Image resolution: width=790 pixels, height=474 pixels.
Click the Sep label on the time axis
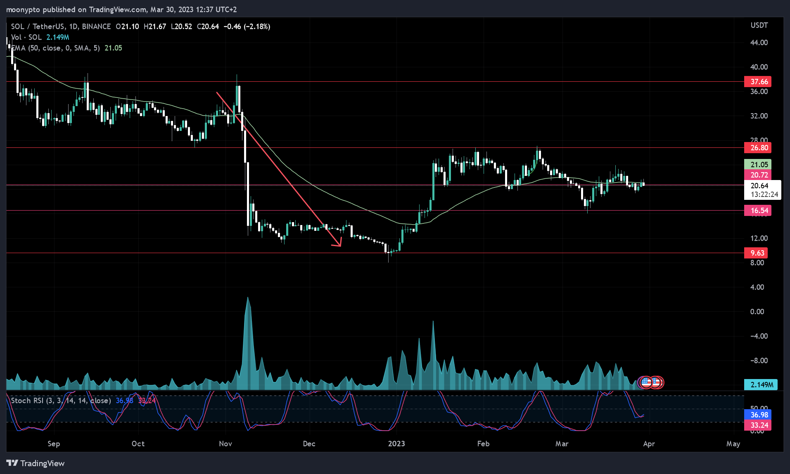click(x=54, y=444)
